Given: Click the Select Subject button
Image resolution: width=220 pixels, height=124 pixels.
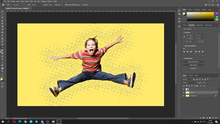Looking at the screenshot, I should coord(193,65).
